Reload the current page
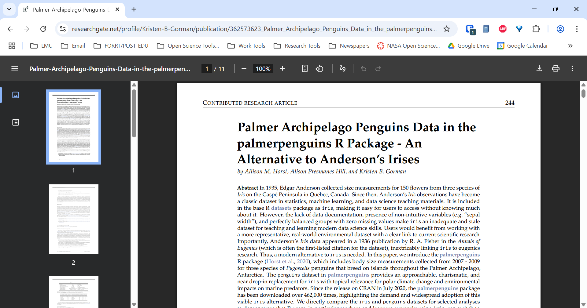Image resolution: width=587 pixels, height=308 pixels. (43, 29)
